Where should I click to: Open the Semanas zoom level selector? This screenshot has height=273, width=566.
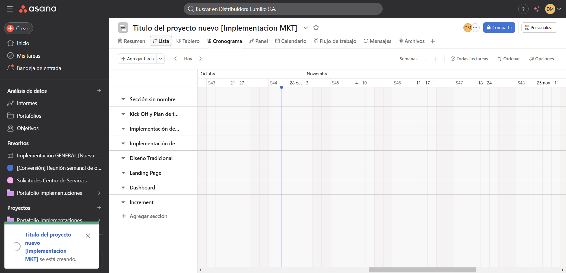[x=408, y=59]
